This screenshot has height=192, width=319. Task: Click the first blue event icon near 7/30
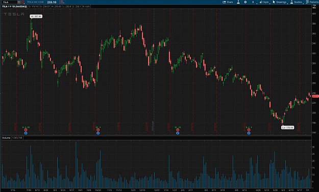(x=26, y=133)
